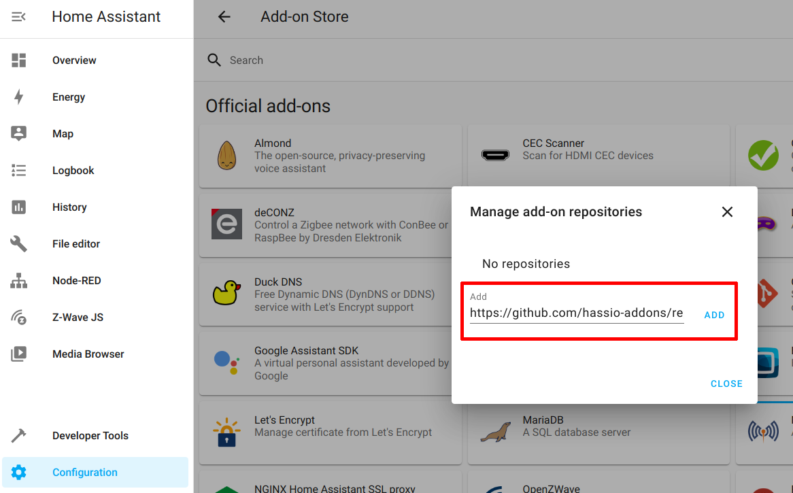This screenshot has height=493, width=793.
Task: Click the 'Manage add-on repositories' title
Action: 556,212
